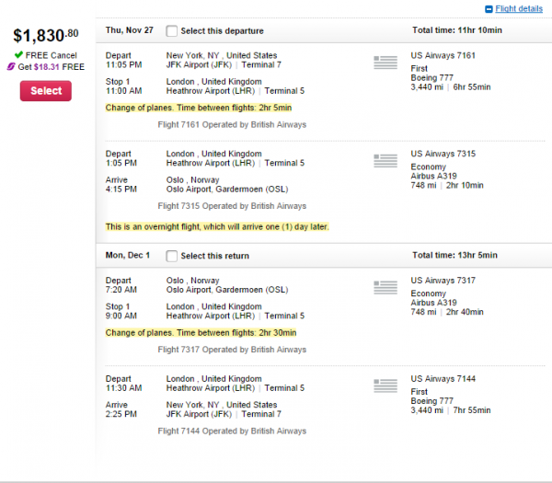
Task: Click the seat map icon for flight 7317
Action: [x=385, y=287]
